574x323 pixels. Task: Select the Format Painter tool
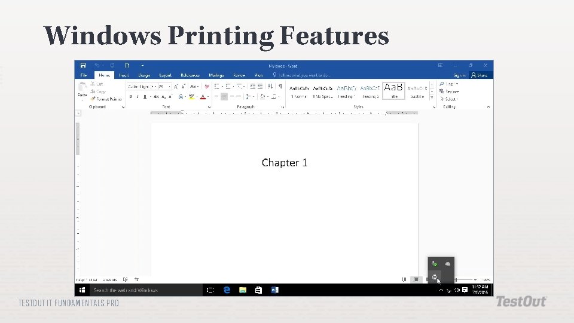[x=106, y=99]
